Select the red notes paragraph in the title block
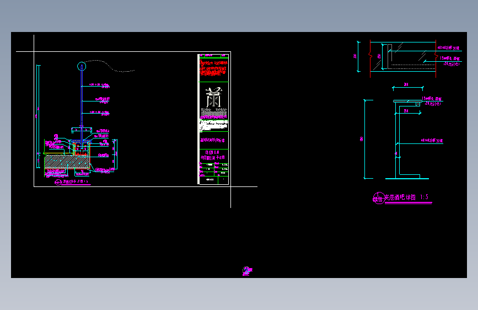The image size is (478, 310). tap(213, 68)
